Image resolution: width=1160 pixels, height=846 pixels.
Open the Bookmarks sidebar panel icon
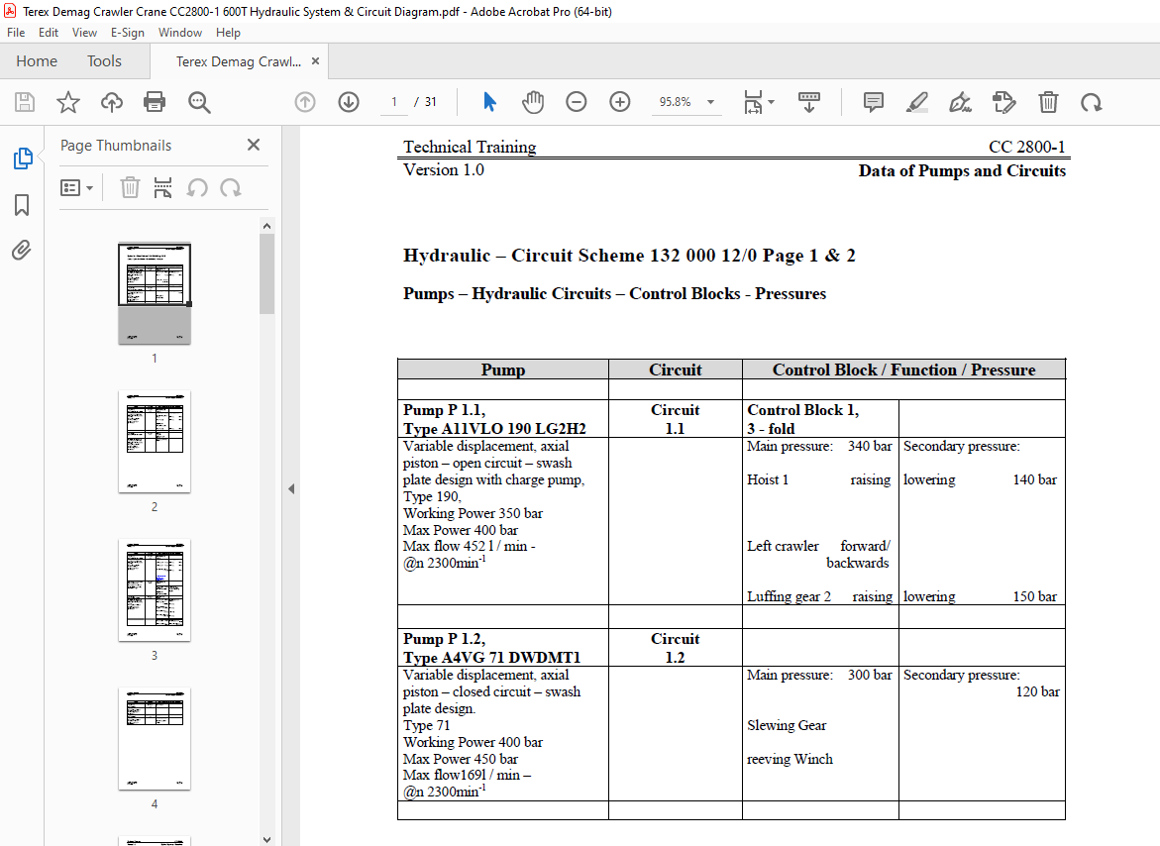point(22,205)
